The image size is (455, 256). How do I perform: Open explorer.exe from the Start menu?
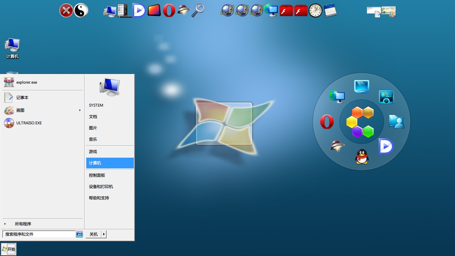pos(43,82)
